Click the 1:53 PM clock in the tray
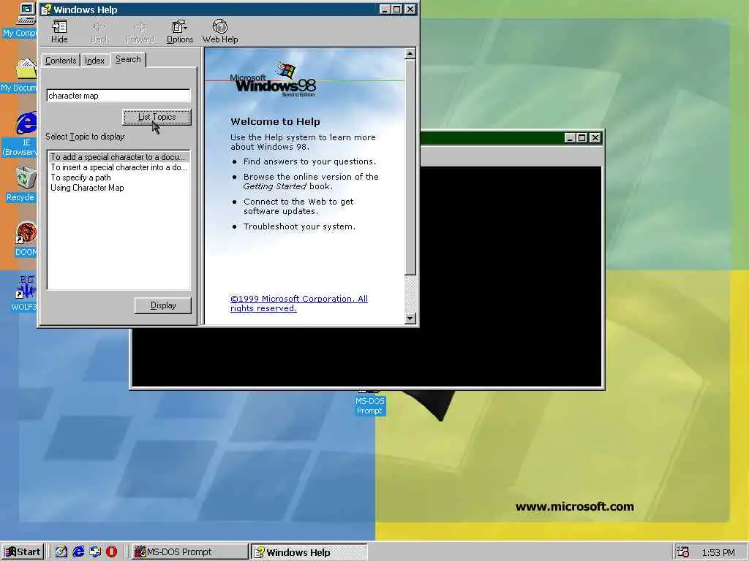749x561 pixels. click(718, 552)
